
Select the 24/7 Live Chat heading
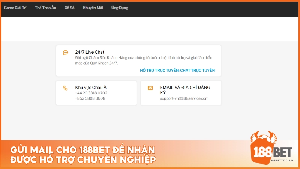click(x=90, y=52)
